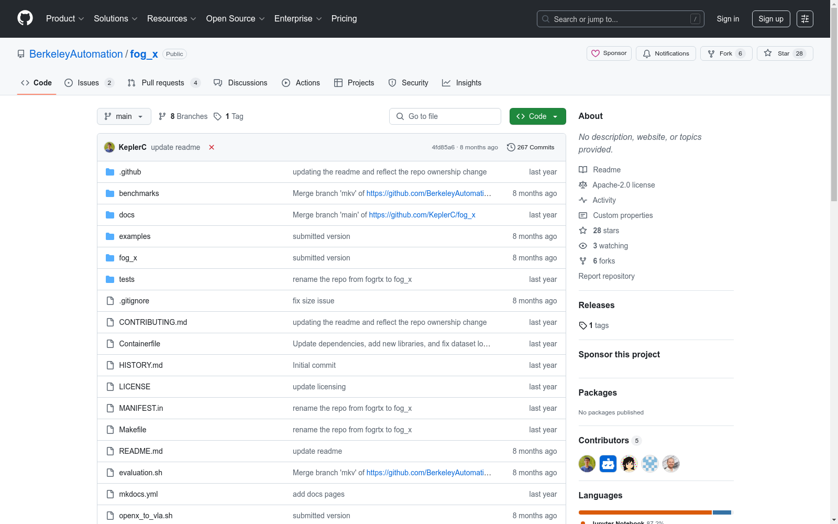Switch to the Issues tab
This screenshot has height=524, width=838.
click(x=89, y=83)
